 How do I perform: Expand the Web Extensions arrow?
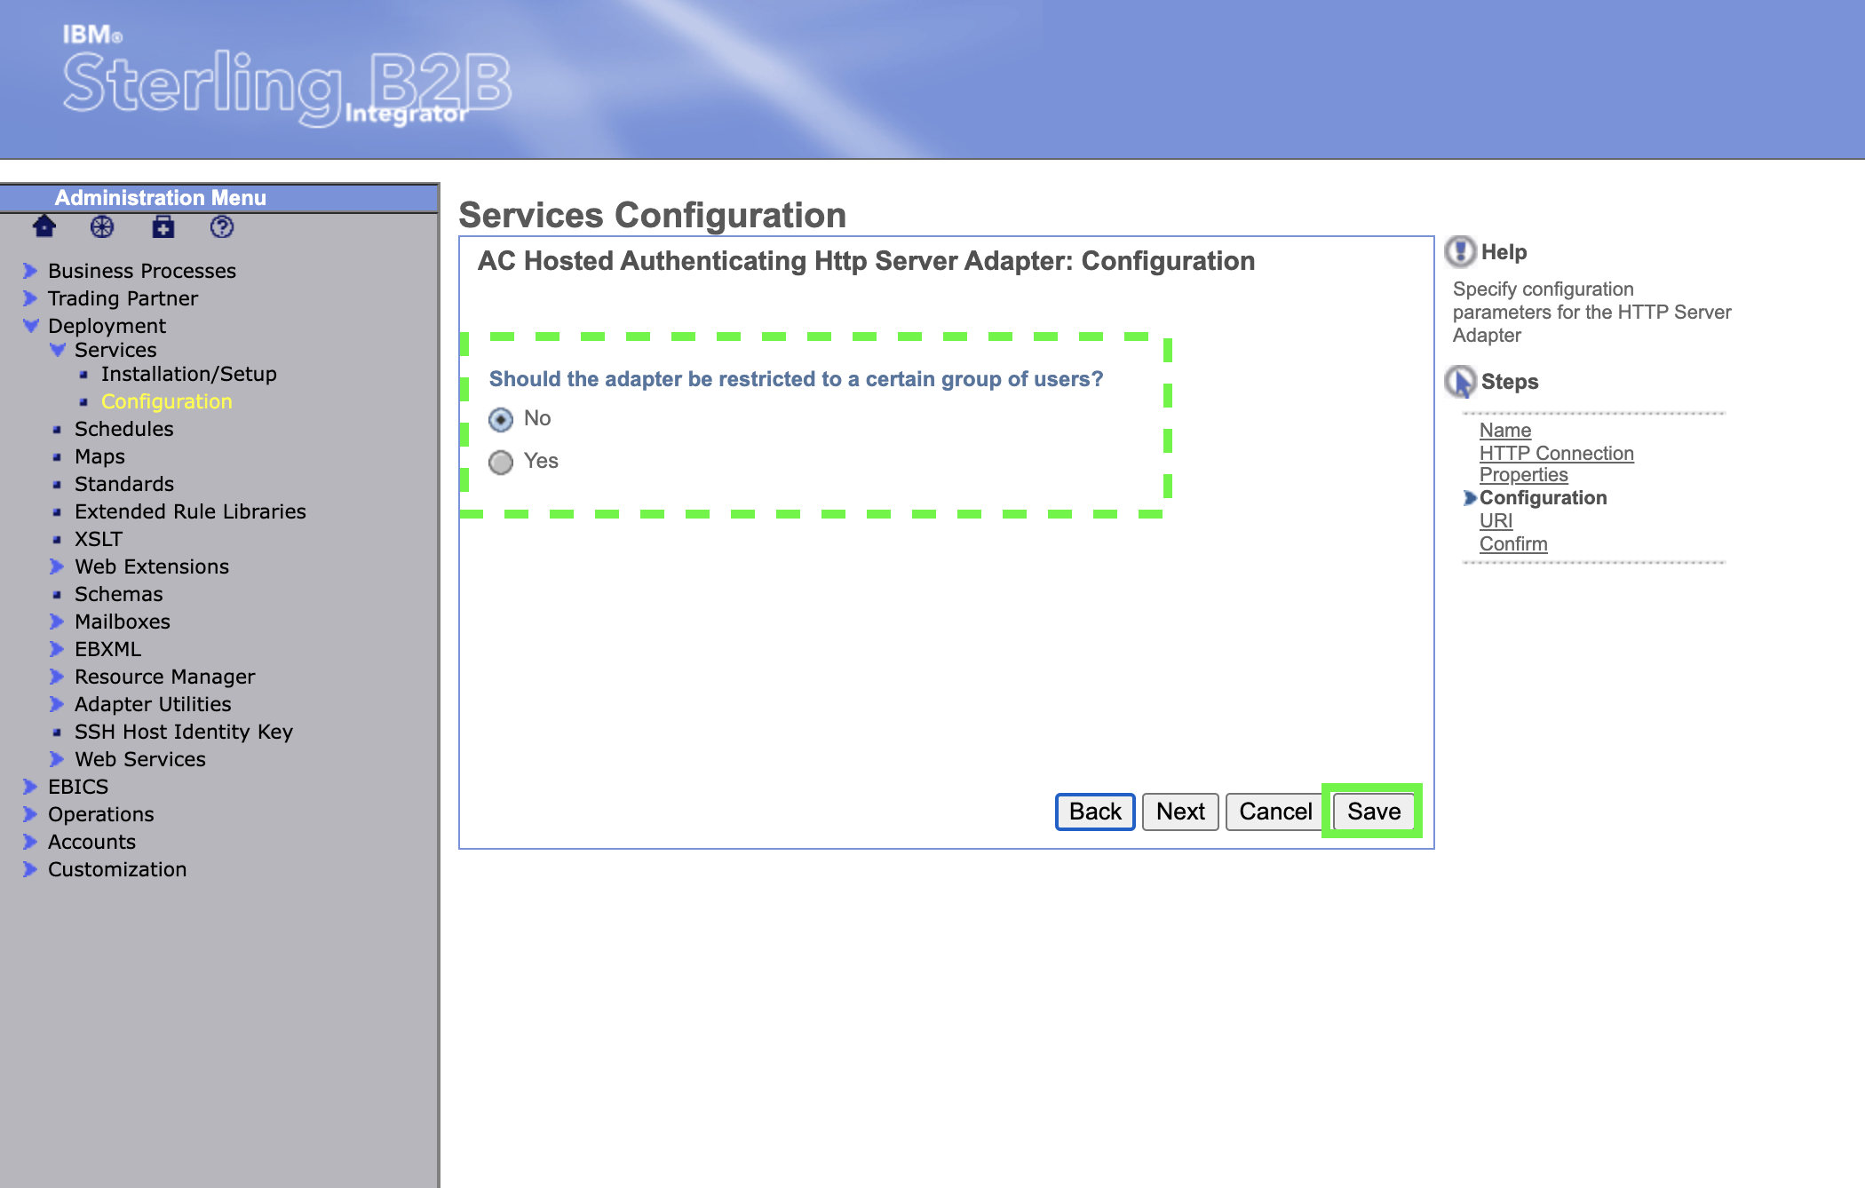(x=57, y=566)
